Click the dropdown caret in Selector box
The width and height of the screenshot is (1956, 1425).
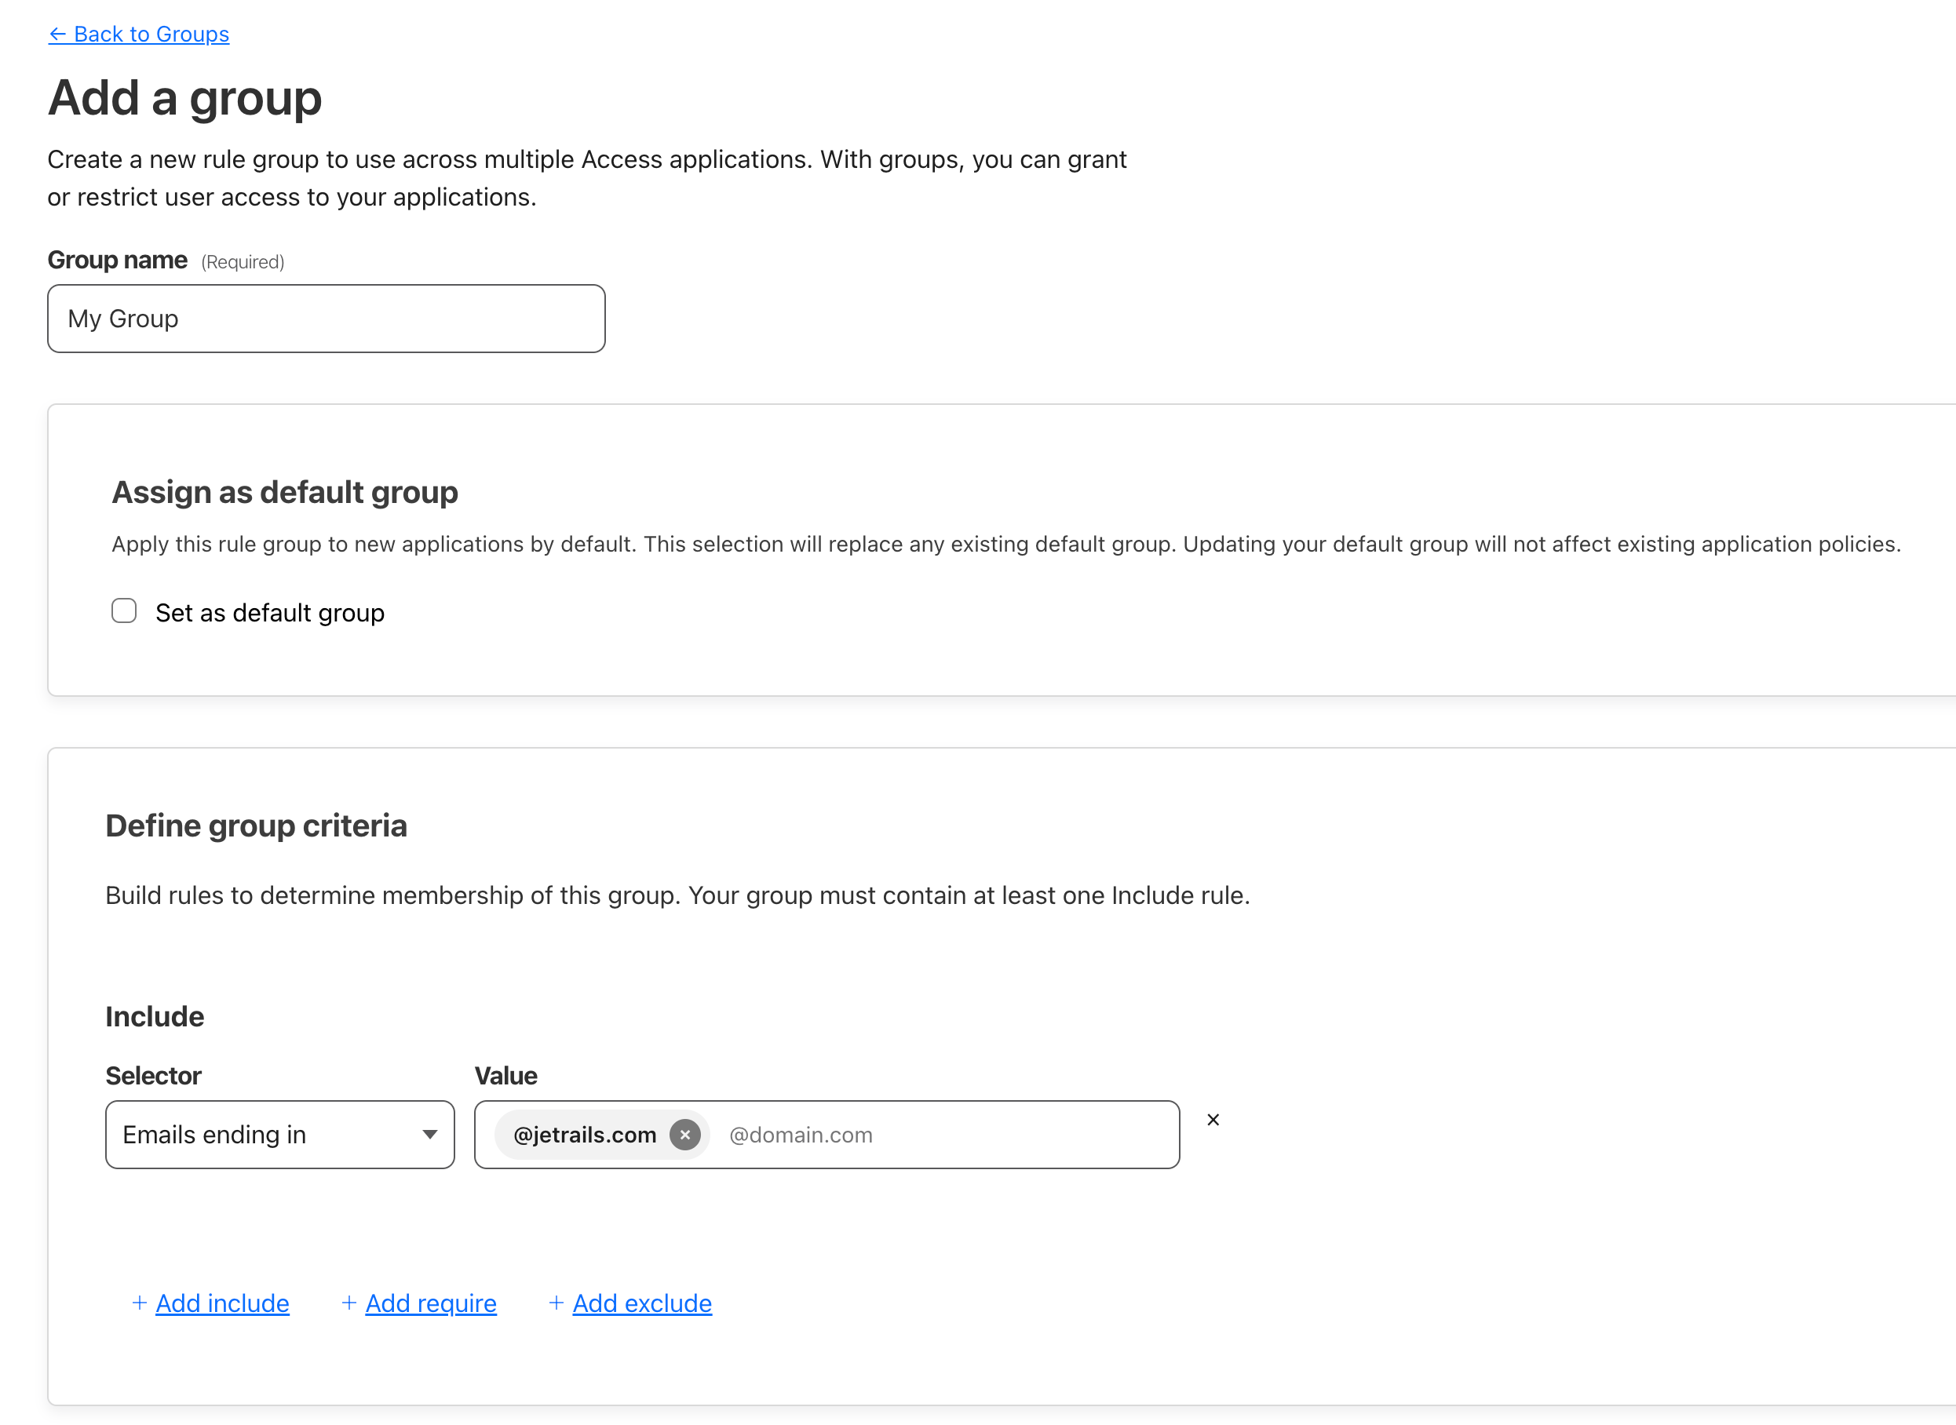[429, 1135]
